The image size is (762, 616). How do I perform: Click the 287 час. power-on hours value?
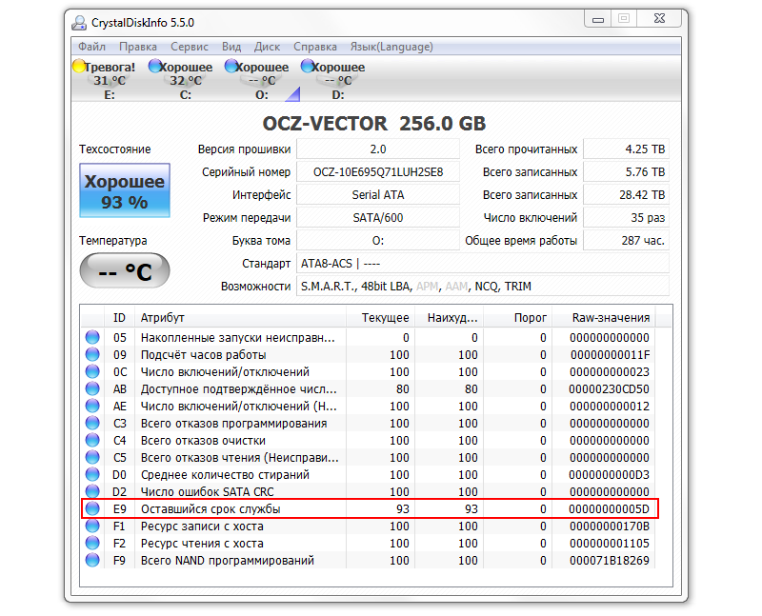(627, 241)
